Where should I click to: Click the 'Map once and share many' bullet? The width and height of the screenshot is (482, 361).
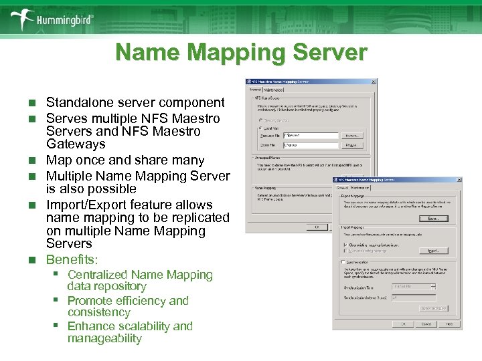(125, 160)
